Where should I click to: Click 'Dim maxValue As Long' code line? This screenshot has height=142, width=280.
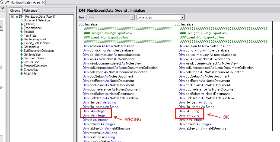coord(100,133)
